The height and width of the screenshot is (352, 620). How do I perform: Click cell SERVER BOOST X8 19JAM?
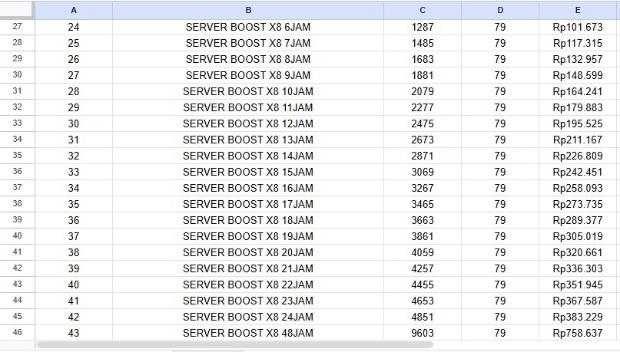coord(248,236)
